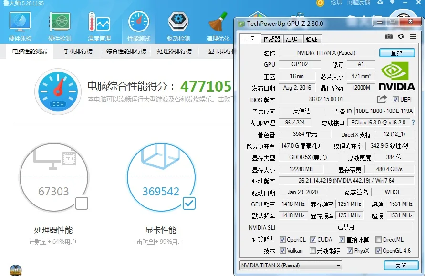Open 硬件体检 hardware checkup icon

20,27
